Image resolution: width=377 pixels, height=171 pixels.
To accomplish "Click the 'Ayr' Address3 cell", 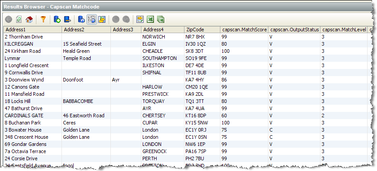I will (x=126, y=80).
